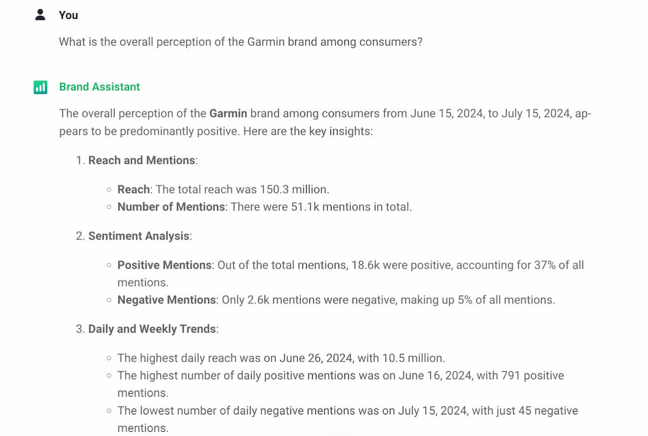Click the "Number of Mentions" bullet label
648x436 pixels.
click(x=171, y=207)
